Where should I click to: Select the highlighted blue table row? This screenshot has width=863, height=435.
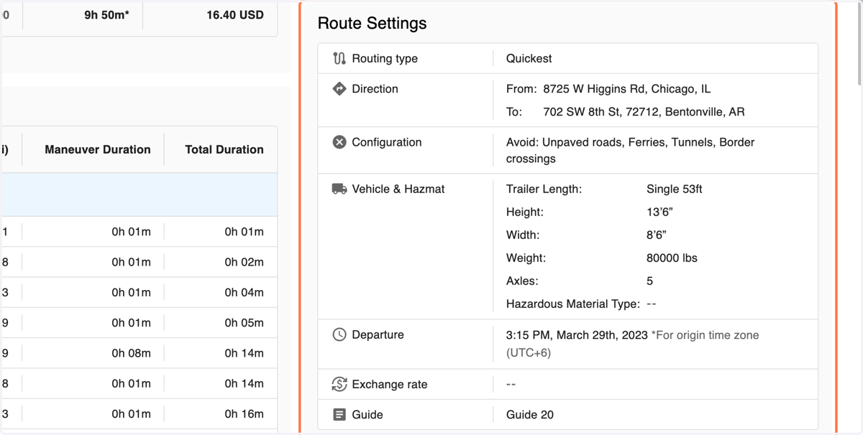click(x=140, y=195)
